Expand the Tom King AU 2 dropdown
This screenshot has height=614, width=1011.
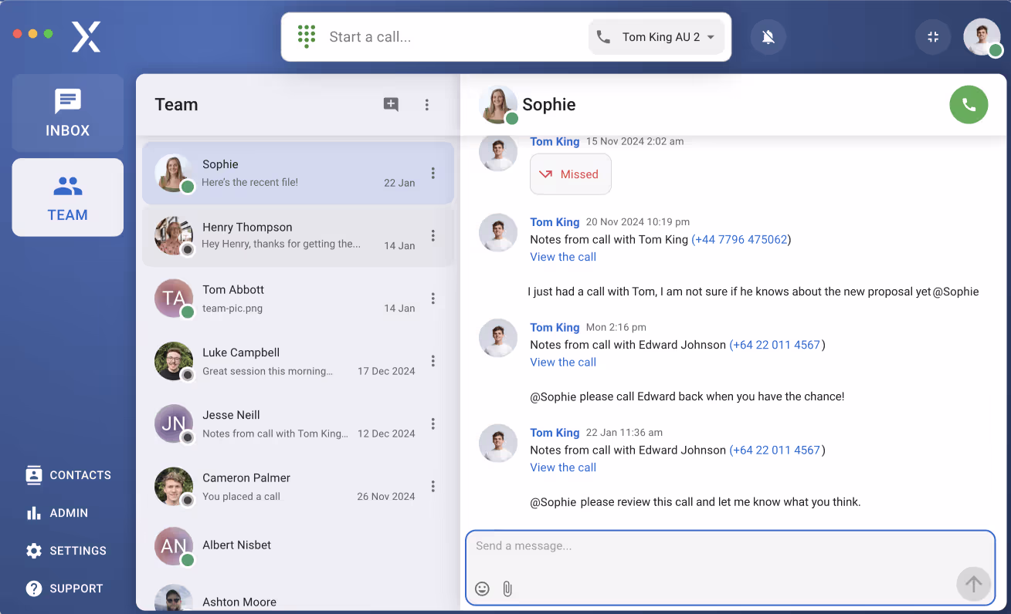[x=656, y=37]
